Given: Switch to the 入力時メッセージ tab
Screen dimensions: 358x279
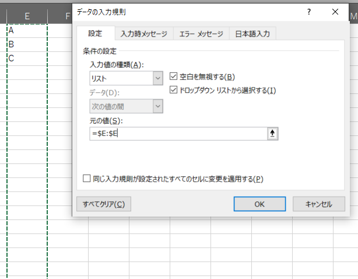Looking at the screenshot, I should click(144, 34).
